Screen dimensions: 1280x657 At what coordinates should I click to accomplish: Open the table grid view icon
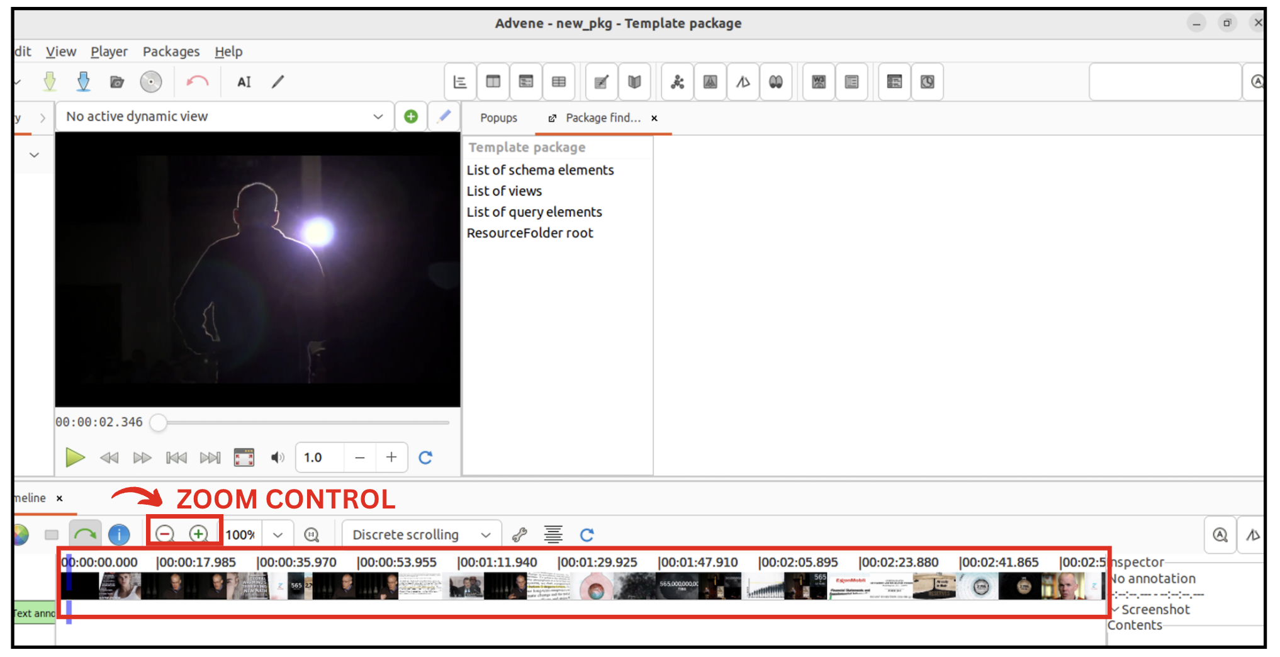tap(559, 82)
